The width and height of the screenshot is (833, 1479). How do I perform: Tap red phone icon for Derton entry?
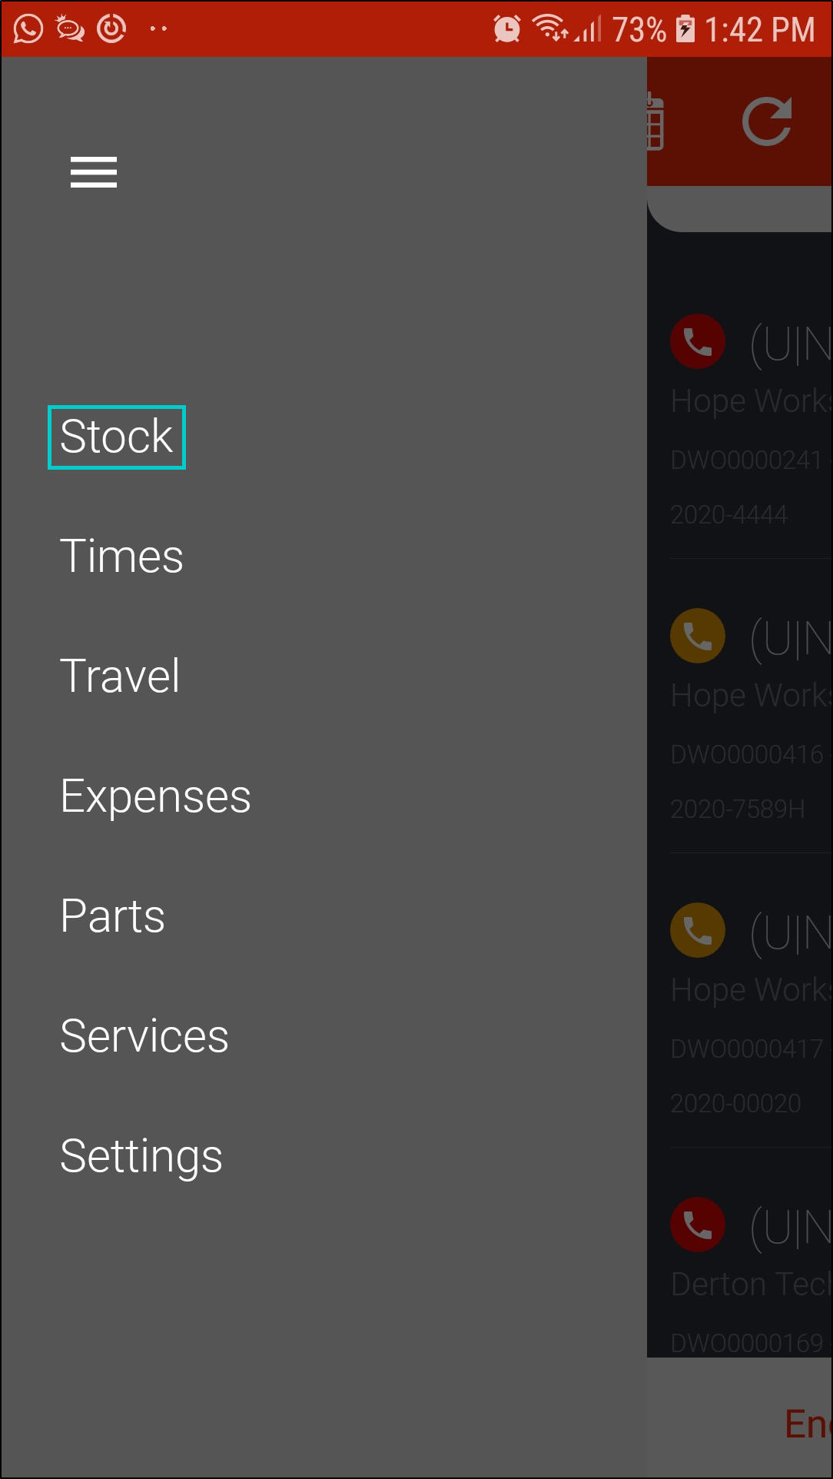pos(698,1225)
